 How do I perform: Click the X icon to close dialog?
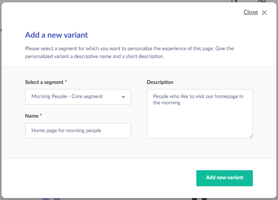point(264,13)
